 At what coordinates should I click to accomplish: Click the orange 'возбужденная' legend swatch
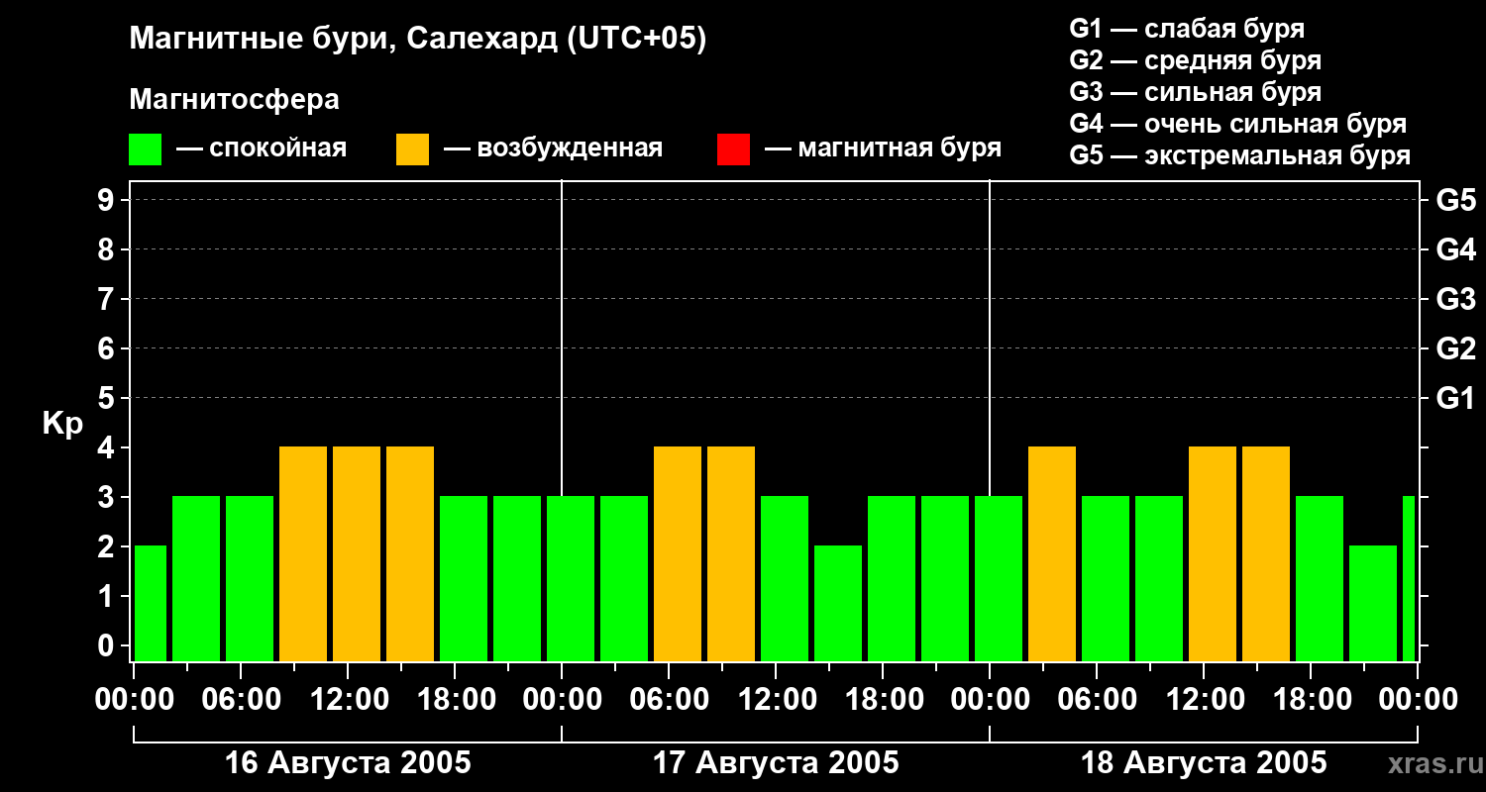412,149
